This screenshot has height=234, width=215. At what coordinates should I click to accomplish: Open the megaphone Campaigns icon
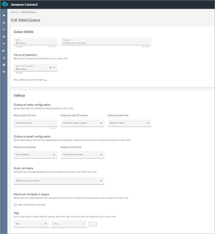tap(4, 44)
